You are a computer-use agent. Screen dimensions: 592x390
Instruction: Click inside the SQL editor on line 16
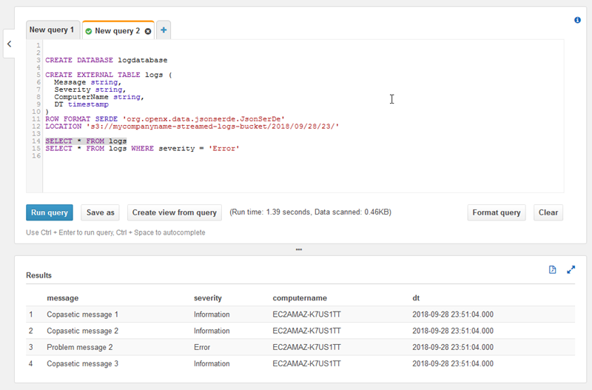click(x=222, y=156)
